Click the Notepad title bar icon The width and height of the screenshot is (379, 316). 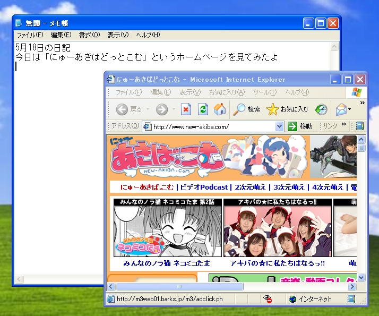(x=19, y=23)
